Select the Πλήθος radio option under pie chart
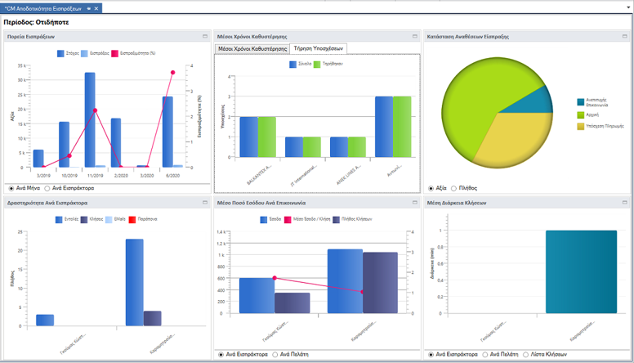This screenshot has height=363, width=634. (x=453, y=188)
